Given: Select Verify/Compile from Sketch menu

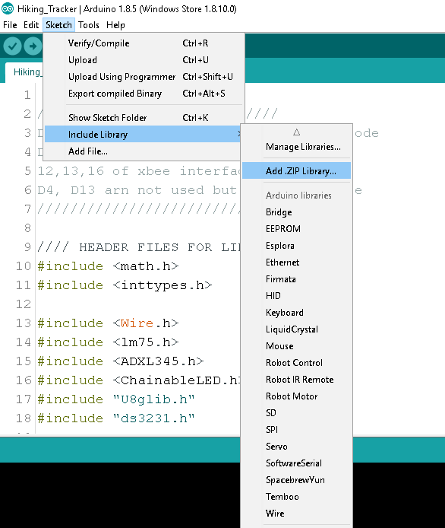Looking at the screenshot, I should [x=144, y=43].
